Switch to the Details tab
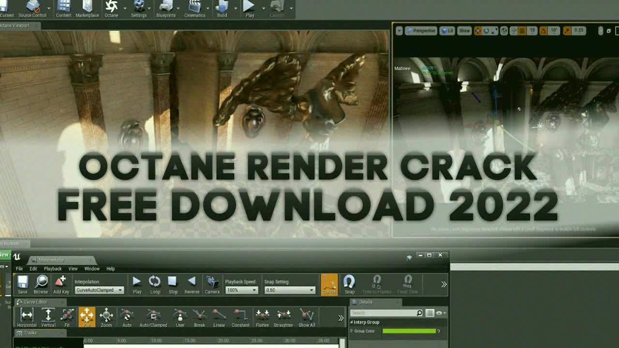Viewport: 619px width, 348px height. 375,302
